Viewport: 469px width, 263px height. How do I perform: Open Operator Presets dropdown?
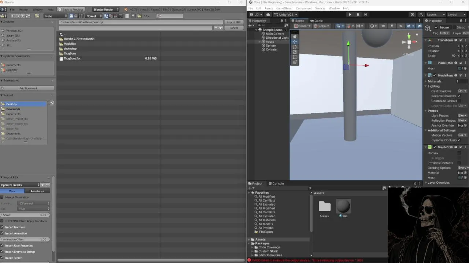(x=20, y=185)
